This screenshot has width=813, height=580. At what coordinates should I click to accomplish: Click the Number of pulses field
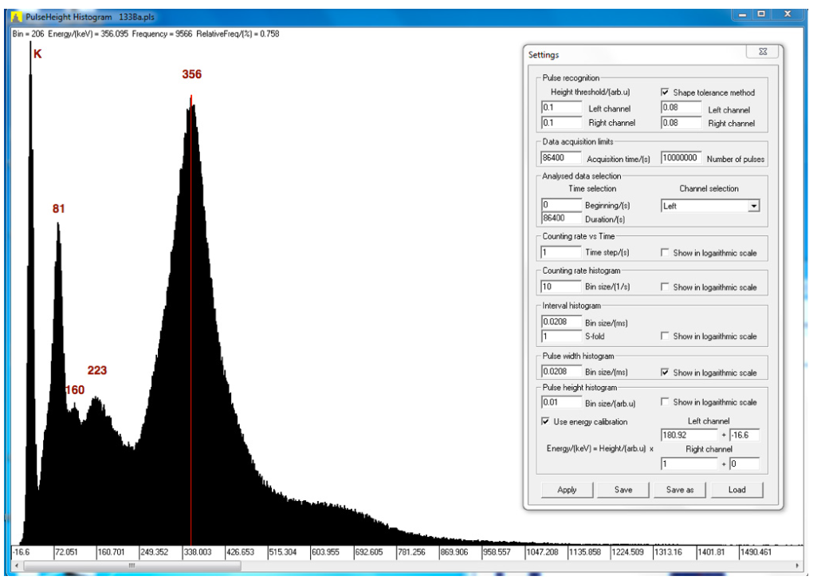point(681,158)
